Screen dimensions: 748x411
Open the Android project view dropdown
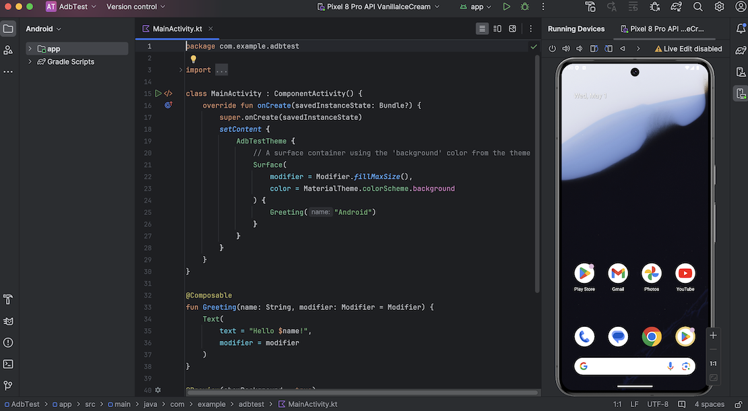tap(43, 28)
